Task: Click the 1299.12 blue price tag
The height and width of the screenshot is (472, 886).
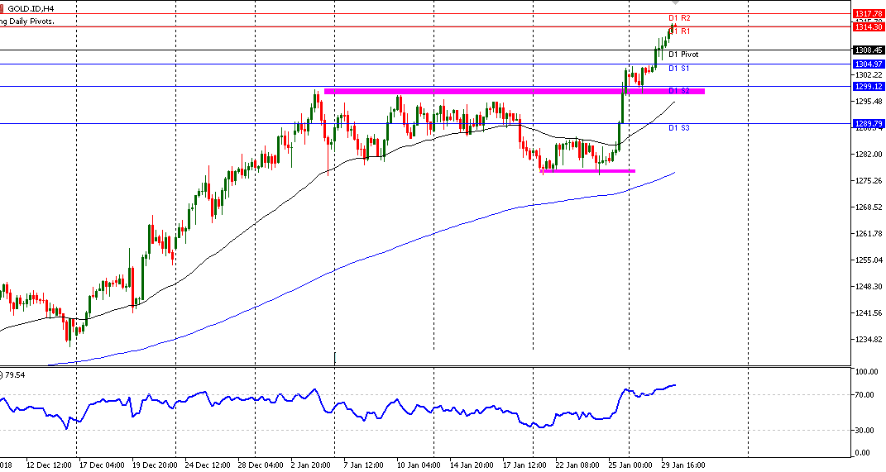Action: point(869,87)
